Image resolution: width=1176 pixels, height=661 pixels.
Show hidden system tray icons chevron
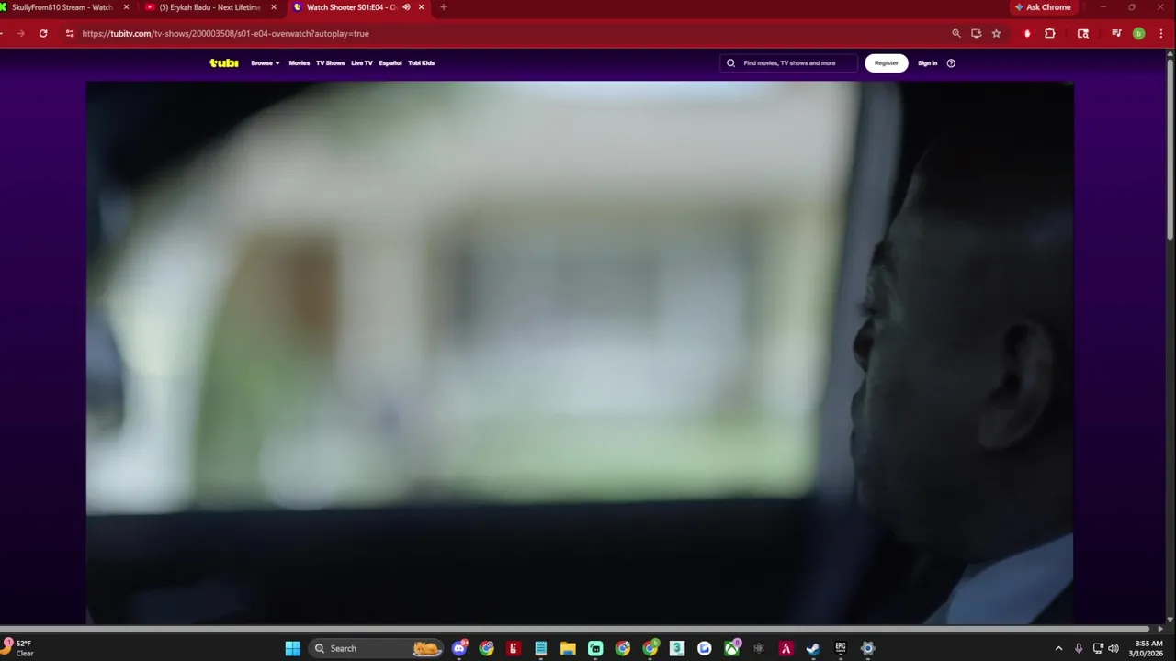tap(1058, 648)
